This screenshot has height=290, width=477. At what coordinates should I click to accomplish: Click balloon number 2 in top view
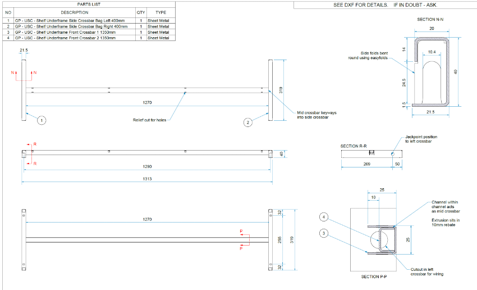[x=248, y=122]
